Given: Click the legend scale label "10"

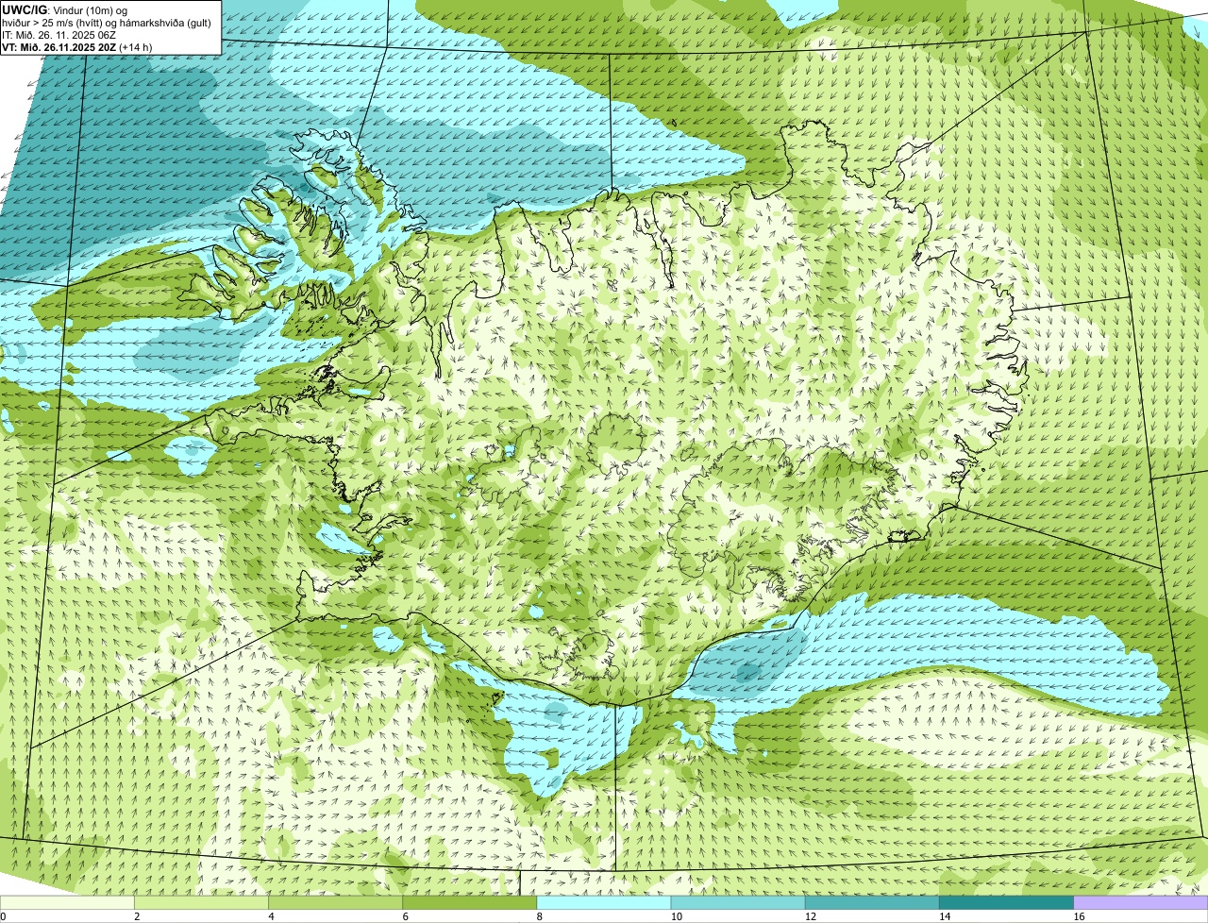Looking at the screenshot, I should [676, 916].
